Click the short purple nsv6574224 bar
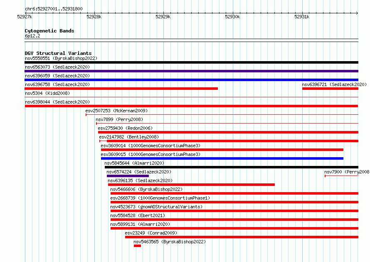370x262 pixels. pyautogui.click(x=128, y=176)
